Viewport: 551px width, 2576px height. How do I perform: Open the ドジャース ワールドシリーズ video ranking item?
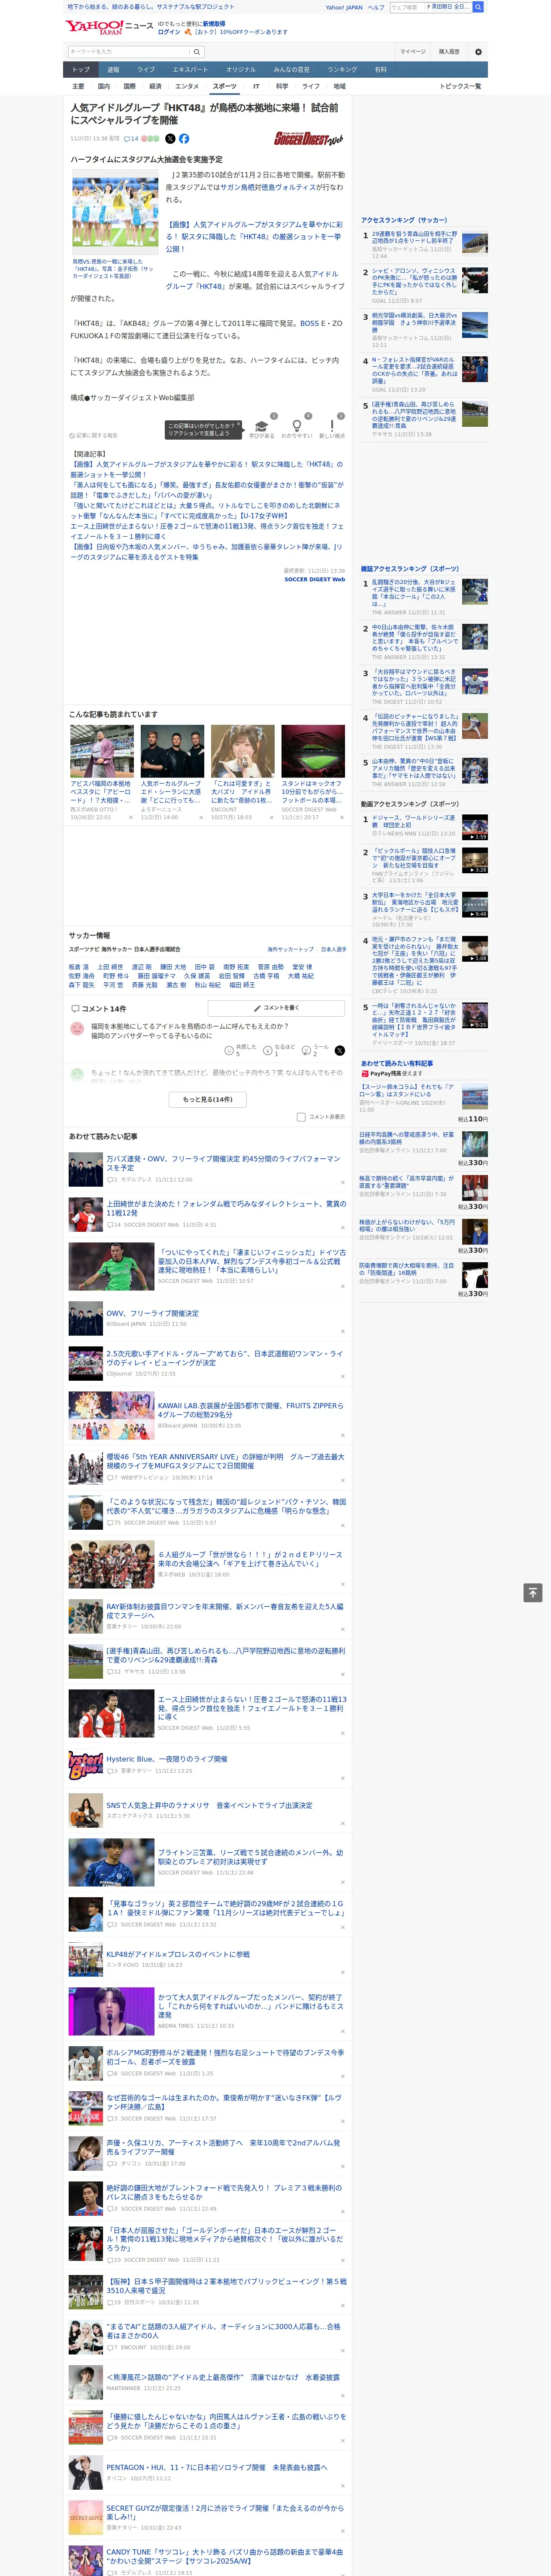(x=424, y=825)
